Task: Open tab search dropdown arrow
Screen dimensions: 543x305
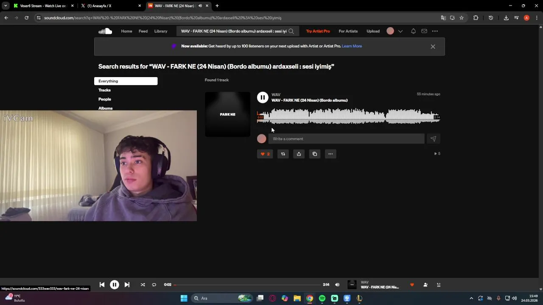Action: coord(6,6)
